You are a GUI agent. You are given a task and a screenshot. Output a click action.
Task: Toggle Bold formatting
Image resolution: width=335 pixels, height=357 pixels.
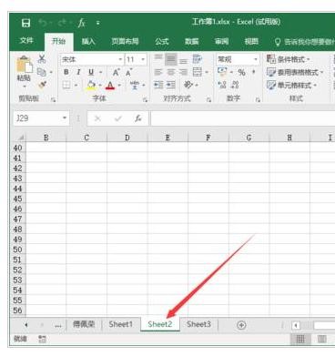[66, 72]
